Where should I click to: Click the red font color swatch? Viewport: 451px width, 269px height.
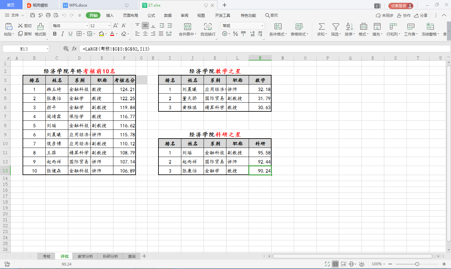pos(112,34)
